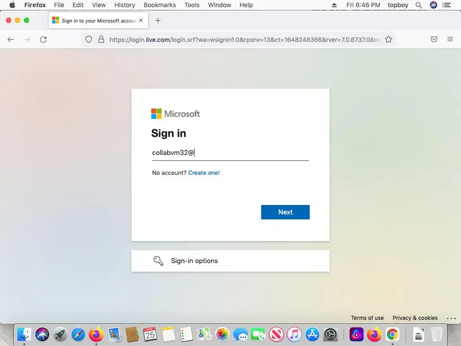Open purple Firefox Nightly icon in Dock
The image size is (461, 346).
click(357, 335)
